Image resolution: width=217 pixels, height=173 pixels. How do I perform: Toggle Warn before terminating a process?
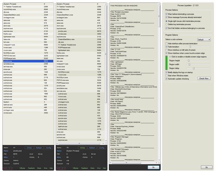(x=167, y=14)
